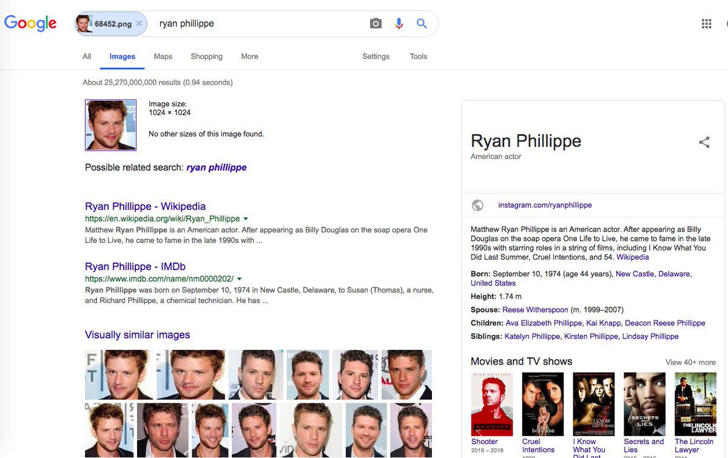Open first similar image in bottom row
The height and width of the screenshot is (458, 728).
[x=109, y=430]
